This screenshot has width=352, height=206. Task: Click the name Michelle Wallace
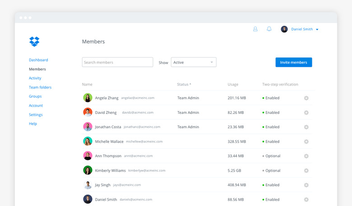pyautogui.click(x=109, y=141)
